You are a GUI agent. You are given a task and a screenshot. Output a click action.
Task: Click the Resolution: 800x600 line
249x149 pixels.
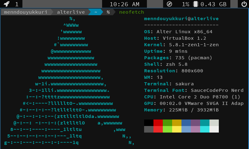(174, 71)
